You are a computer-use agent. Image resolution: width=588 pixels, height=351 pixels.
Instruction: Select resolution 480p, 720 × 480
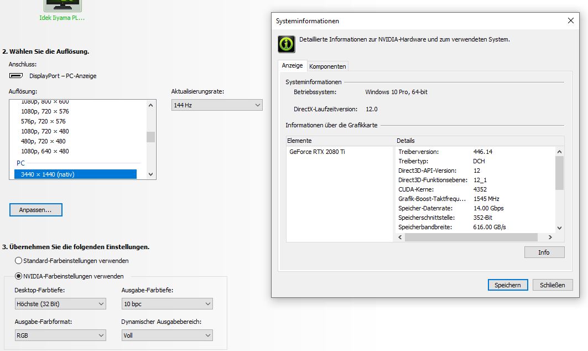[43, 141]
